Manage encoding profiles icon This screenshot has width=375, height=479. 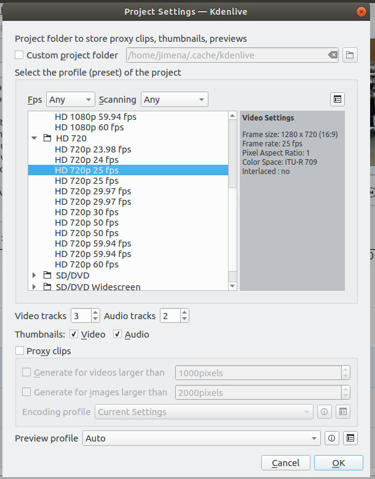[x=343, y=412]
